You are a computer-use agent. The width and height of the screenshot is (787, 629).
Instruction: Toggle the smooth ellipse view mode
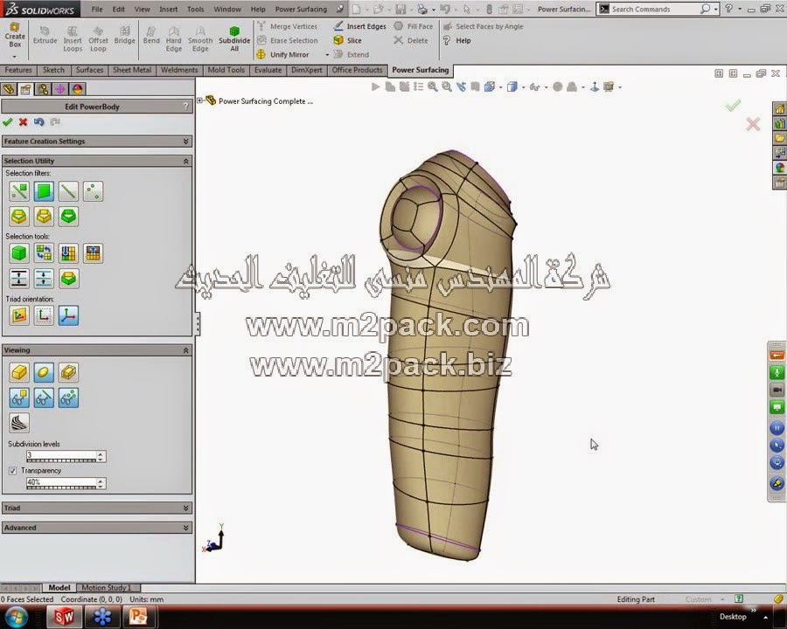pyautogui.click(x=44, y=372)
